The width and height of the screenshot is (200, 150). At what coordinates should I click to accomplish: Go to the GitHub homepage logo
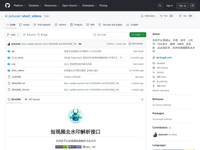(8, 5)
